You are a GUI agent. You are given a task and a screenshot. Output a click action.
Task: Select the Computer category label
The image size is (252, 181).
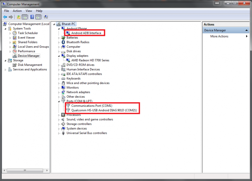[74, 47]
